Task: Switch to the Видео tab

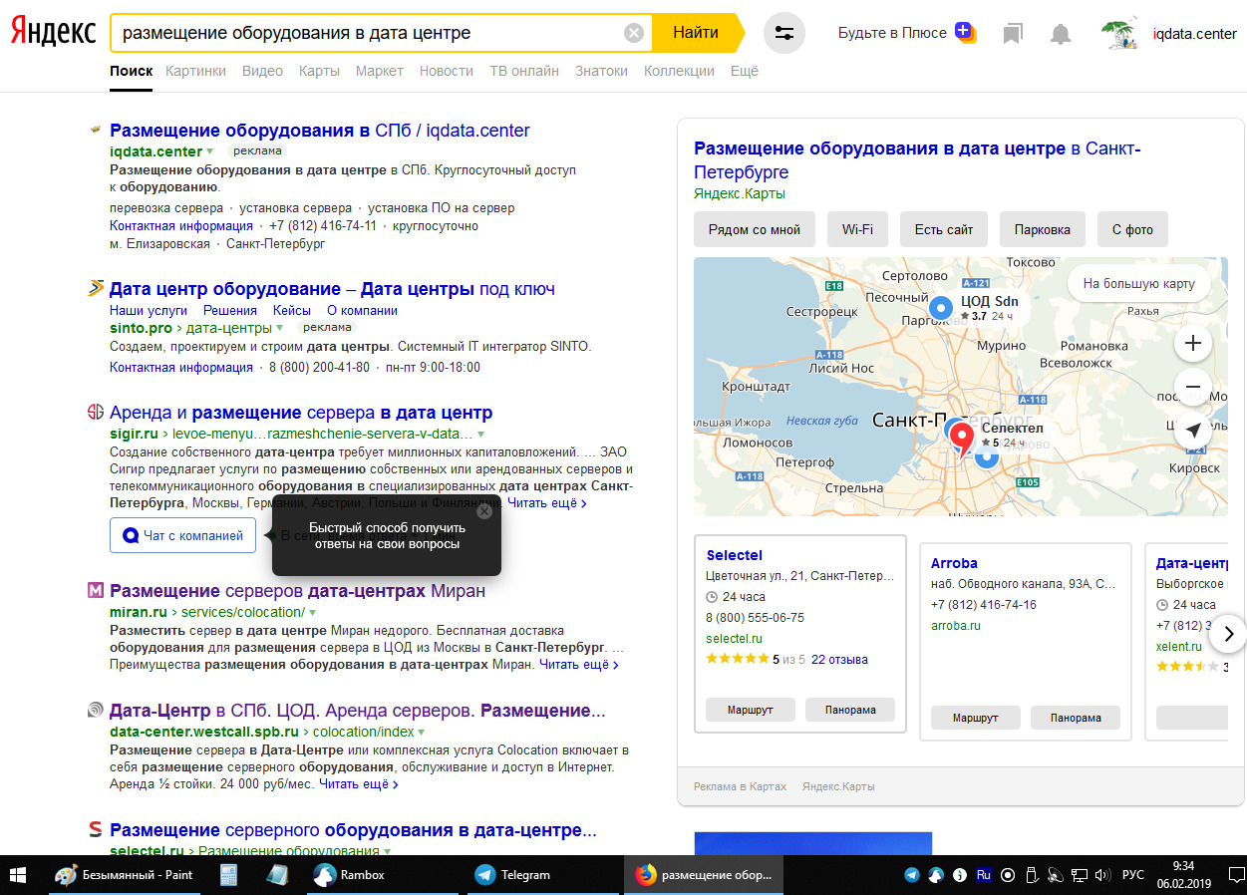Action: coord(263,71)
